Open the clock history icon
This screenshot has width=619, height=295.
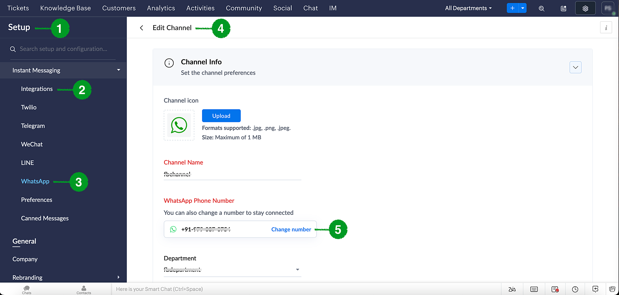click(575, 289)
